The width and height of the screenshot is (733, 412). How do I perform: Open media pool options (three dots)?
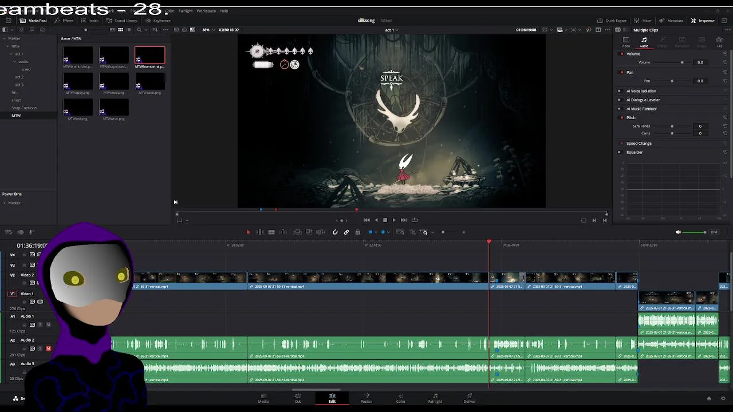pos(165,30)
